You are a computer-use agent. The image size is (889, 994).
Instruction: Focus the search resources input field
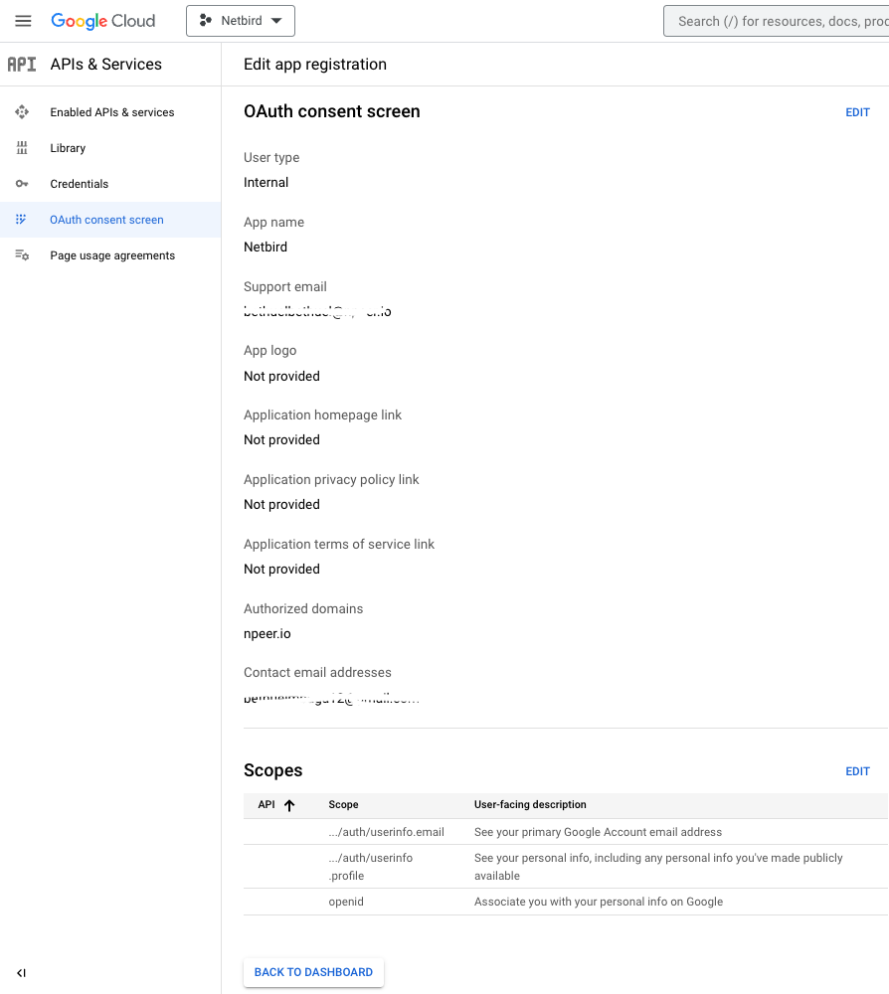pos(781,21)
